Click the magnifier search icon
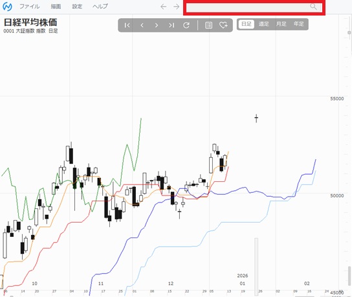352x297 pixels. coord(313,6)
